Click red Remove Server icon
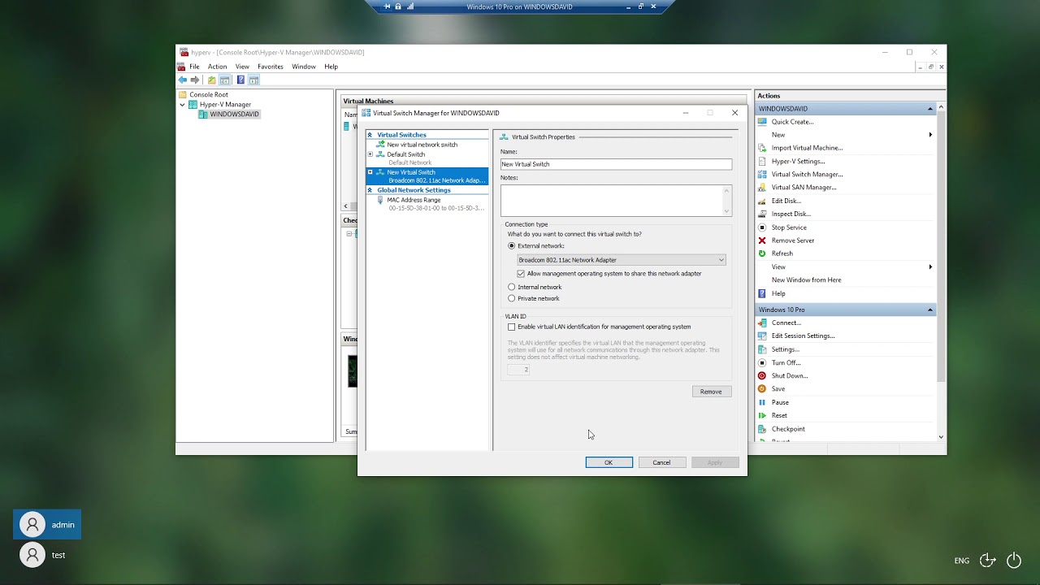This screenshot has height=585, width=1040. pos(762,240)
